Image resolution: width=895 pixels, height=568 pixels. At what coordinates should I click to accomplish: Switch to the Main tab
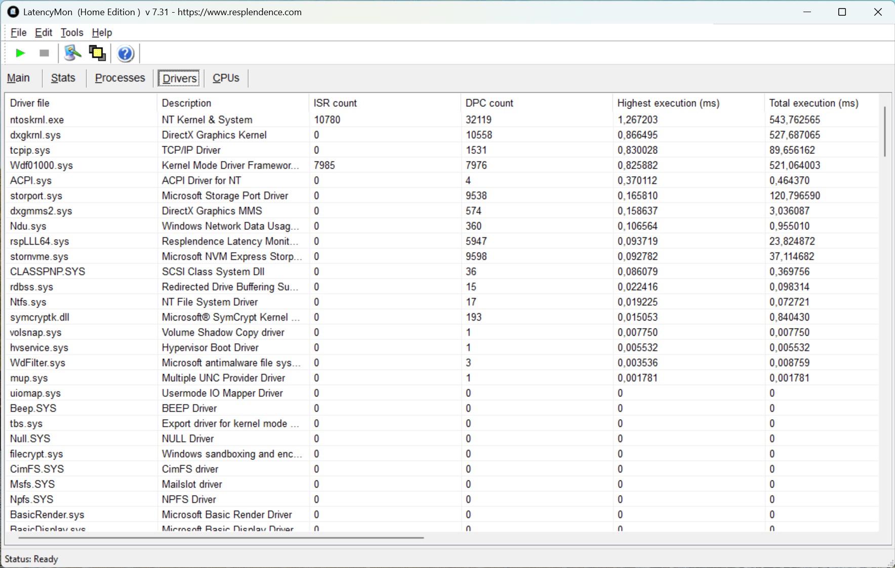tap(19, 78)
